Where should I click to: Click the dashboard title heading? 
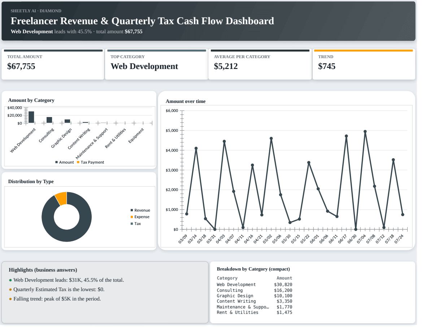click(x=142, y=21)
